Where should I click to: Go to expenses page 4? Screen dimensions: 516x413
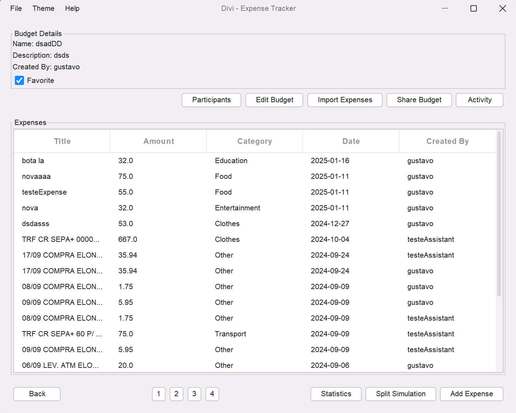tap(212, 394)
